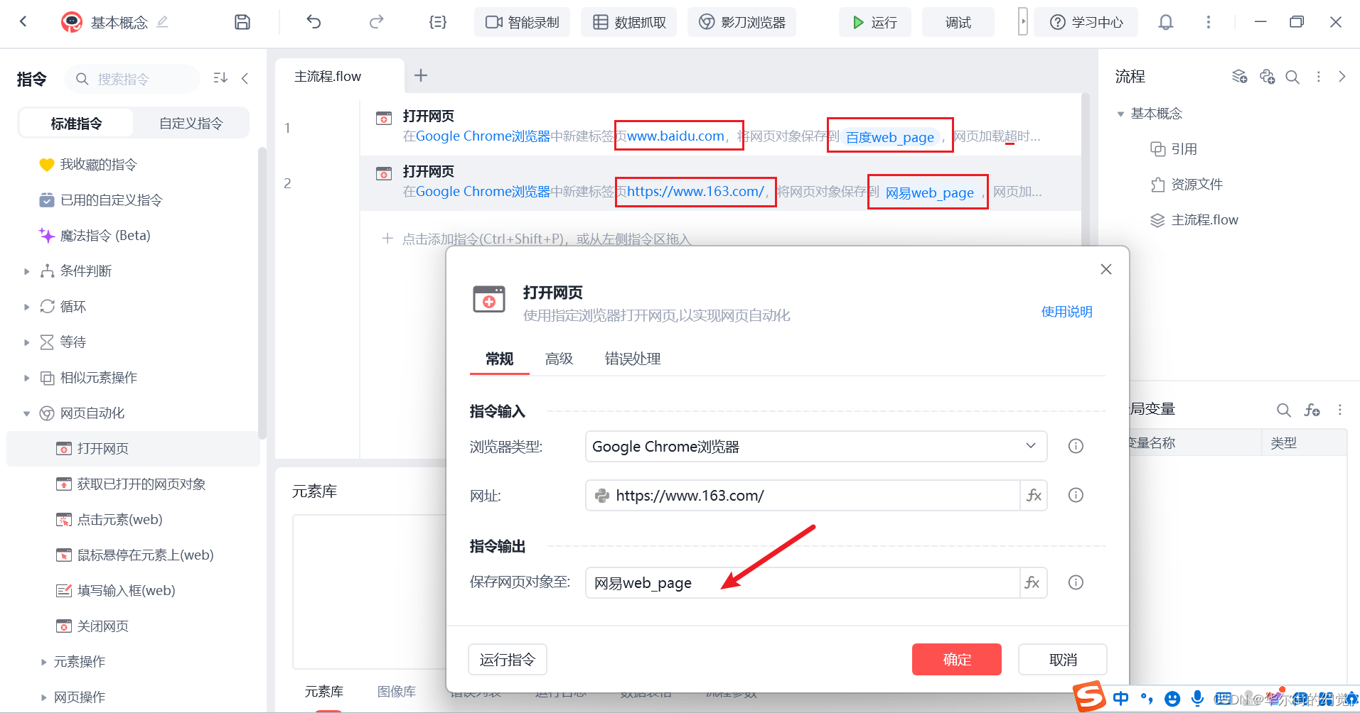Close the 打开网页 dialog
The height and width of the screenshot is (713, 1360).
point(1106,269)
